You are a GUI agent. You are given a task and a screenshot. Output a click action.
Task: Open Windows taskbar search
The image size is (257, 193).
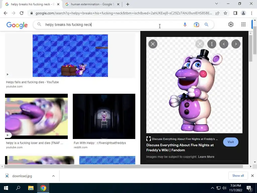(x=18, y=188)
